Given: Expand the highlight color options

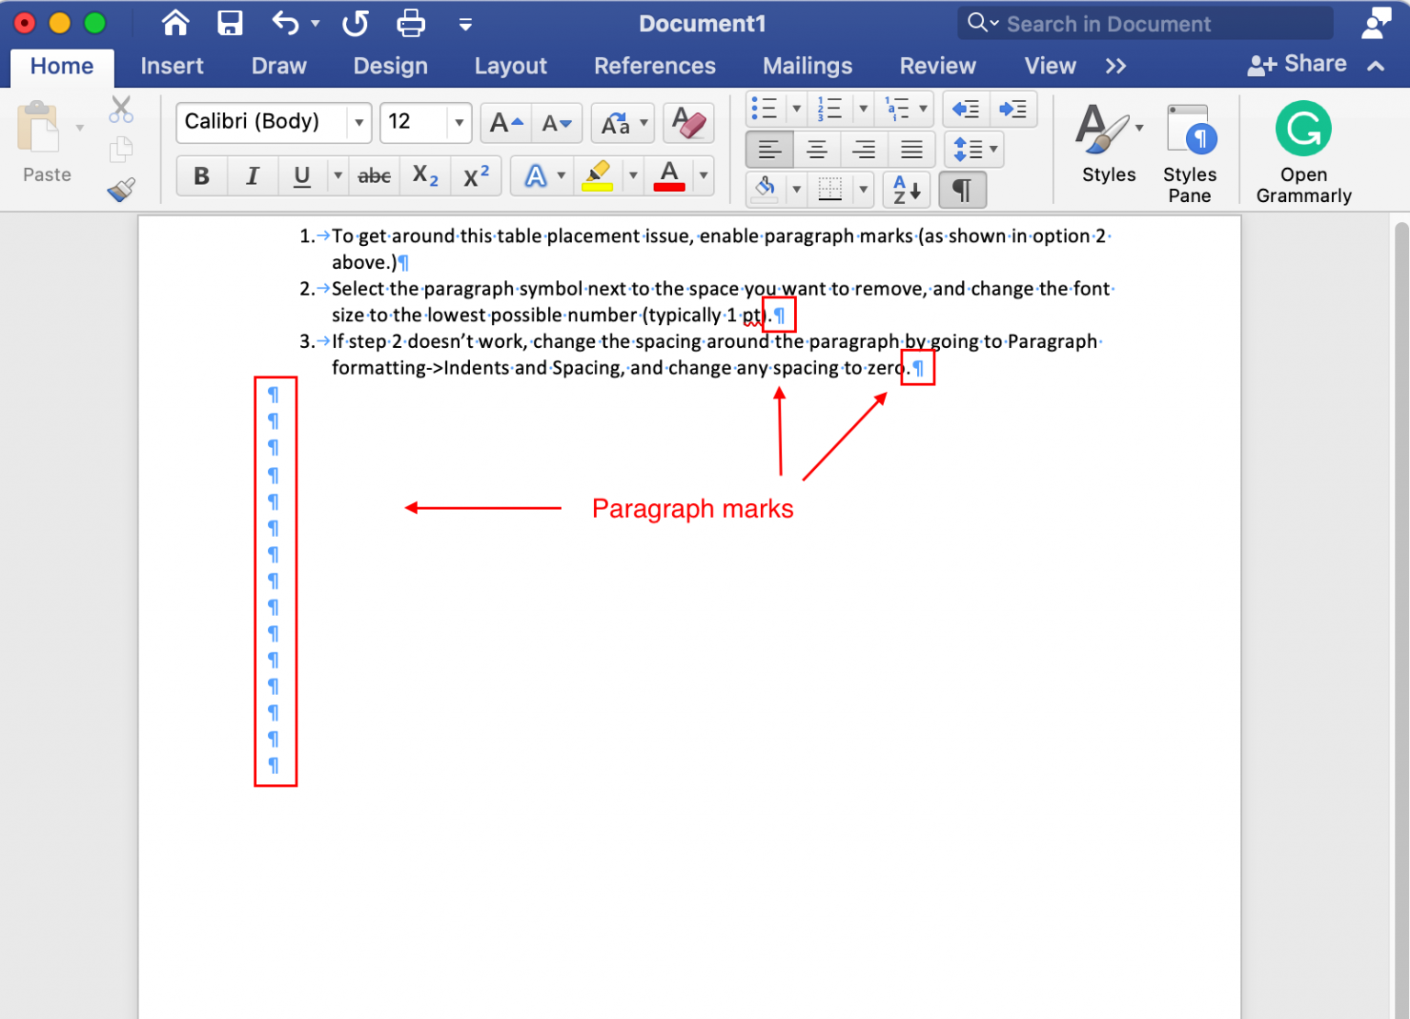Looking at the screenshot, I should click(632, 176).
